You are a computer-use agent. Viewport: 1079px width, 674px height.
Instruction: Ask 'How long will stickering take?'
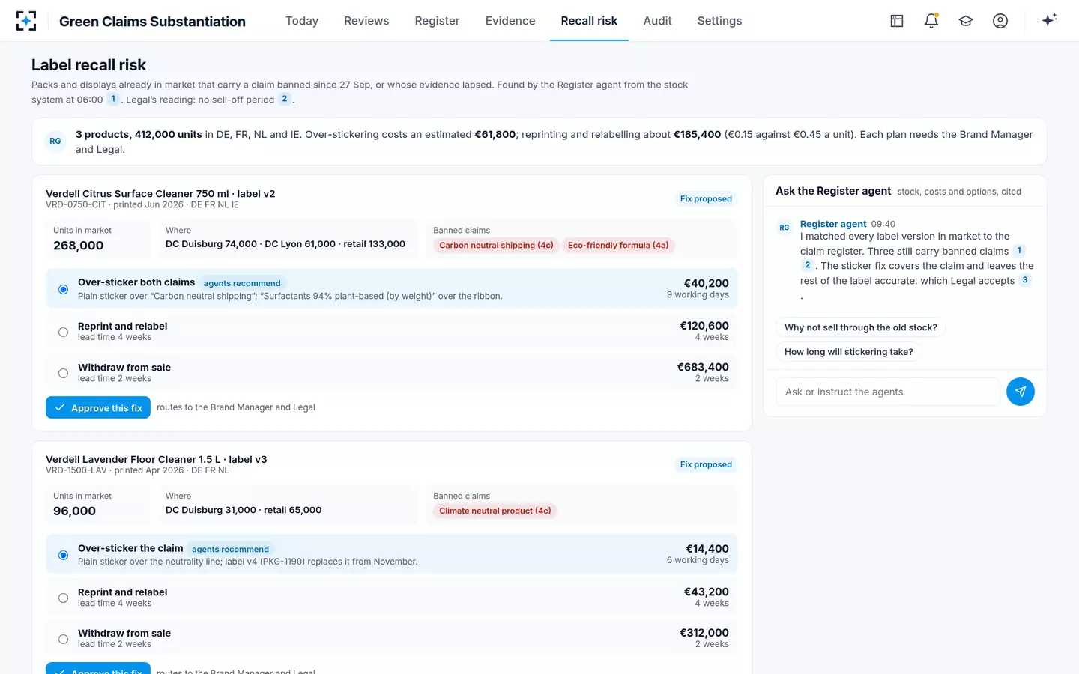pos(848,352)
